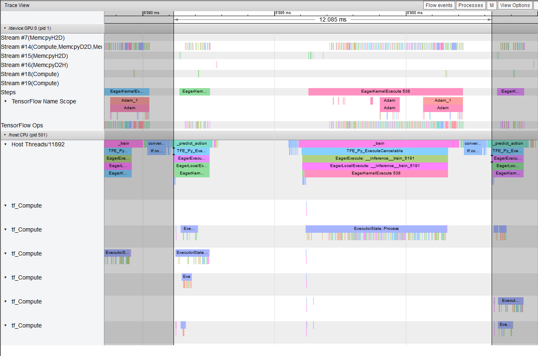The image size is (538, 356).
Task: Click the 8'895 ms ruler tick
Action: click(x=274, y=12)
